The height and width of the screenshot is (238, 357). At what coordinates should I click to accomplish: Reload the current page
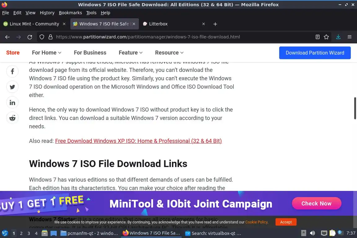click(30, 37)
